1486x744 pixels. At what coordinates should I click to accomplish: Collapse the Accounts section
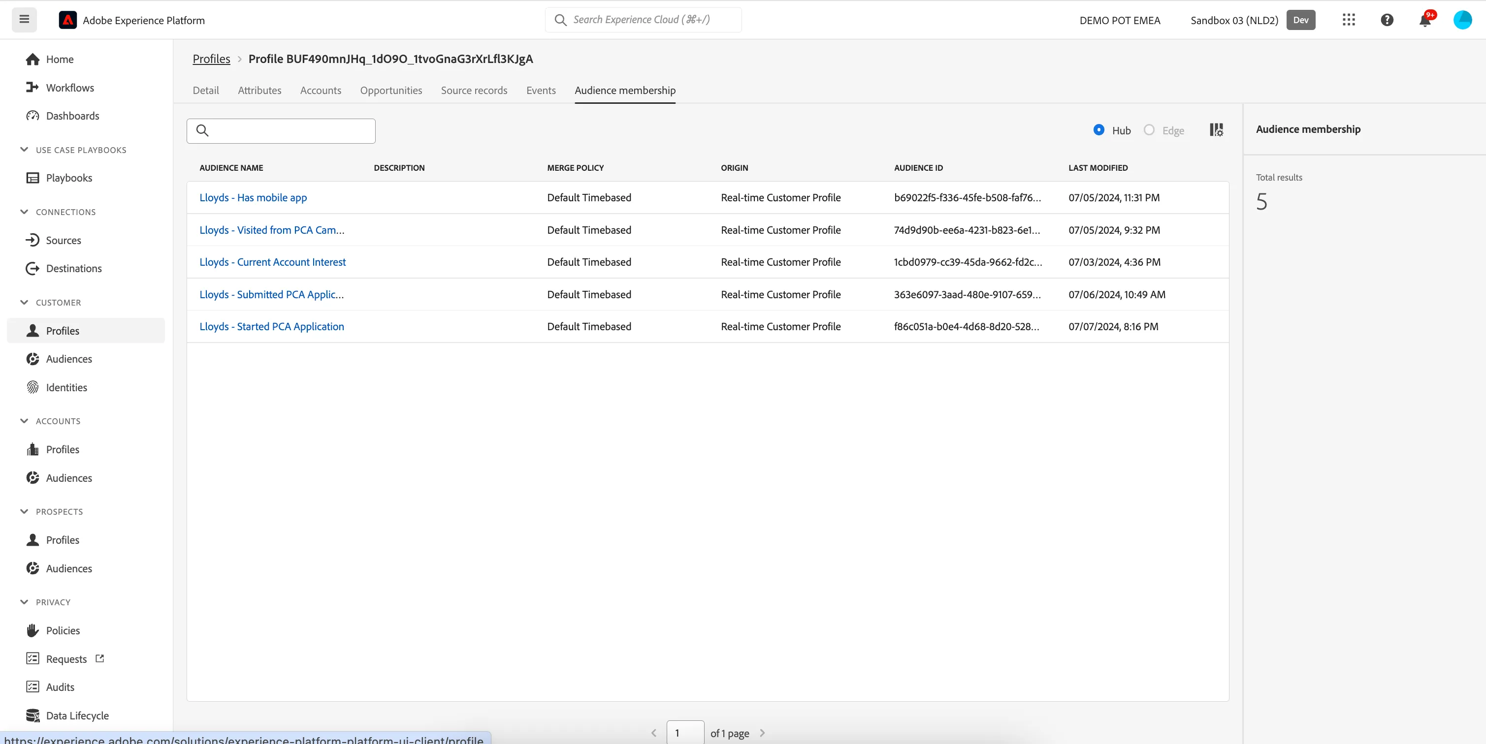[24, 421]
